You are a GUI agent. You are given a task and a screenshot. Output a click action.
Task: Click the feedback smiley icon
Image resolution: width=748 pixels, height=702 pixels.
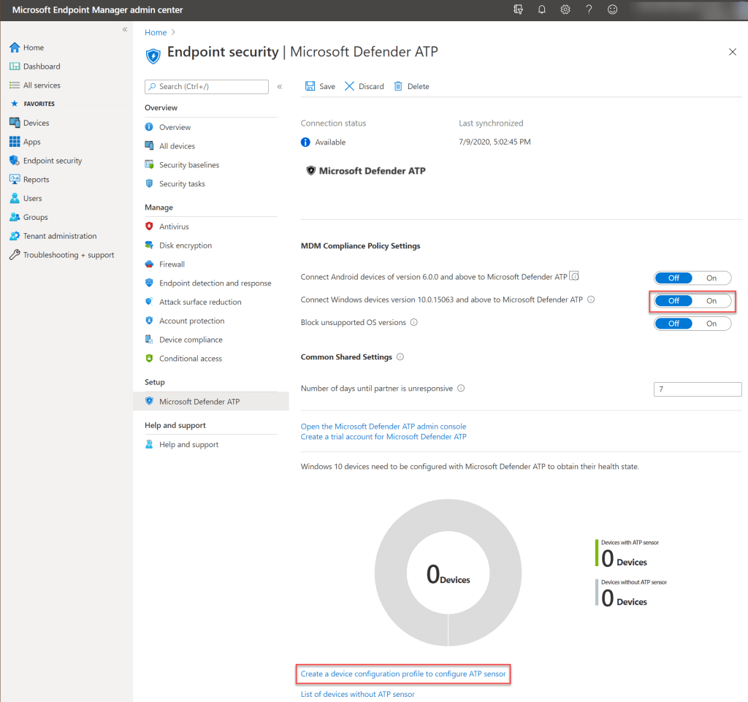pos(612,9)
